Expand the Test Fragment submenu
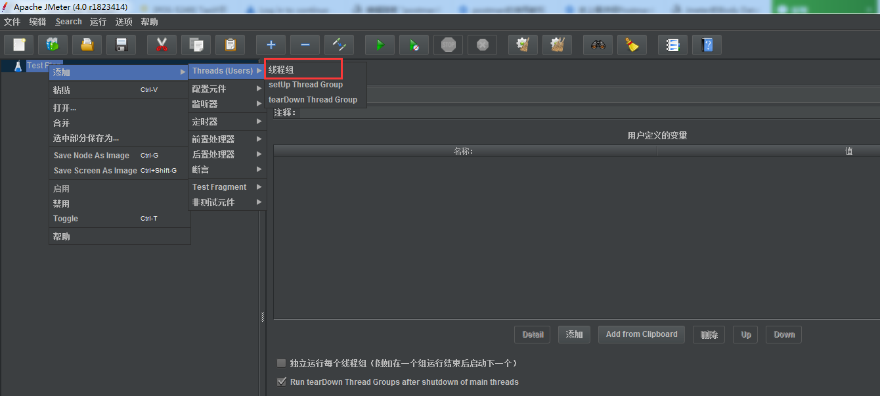 (x=227, y=187)
